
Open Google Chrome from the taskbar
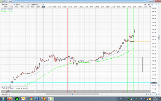pos(31,99)
